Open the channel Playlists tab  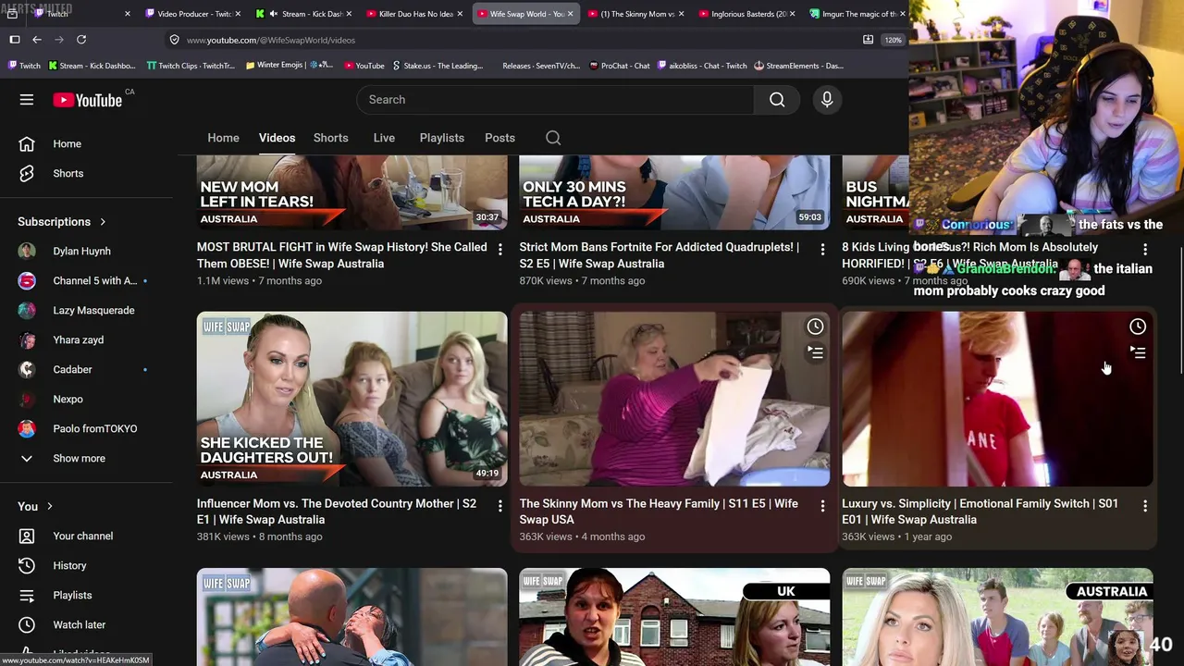pos(442,138)
